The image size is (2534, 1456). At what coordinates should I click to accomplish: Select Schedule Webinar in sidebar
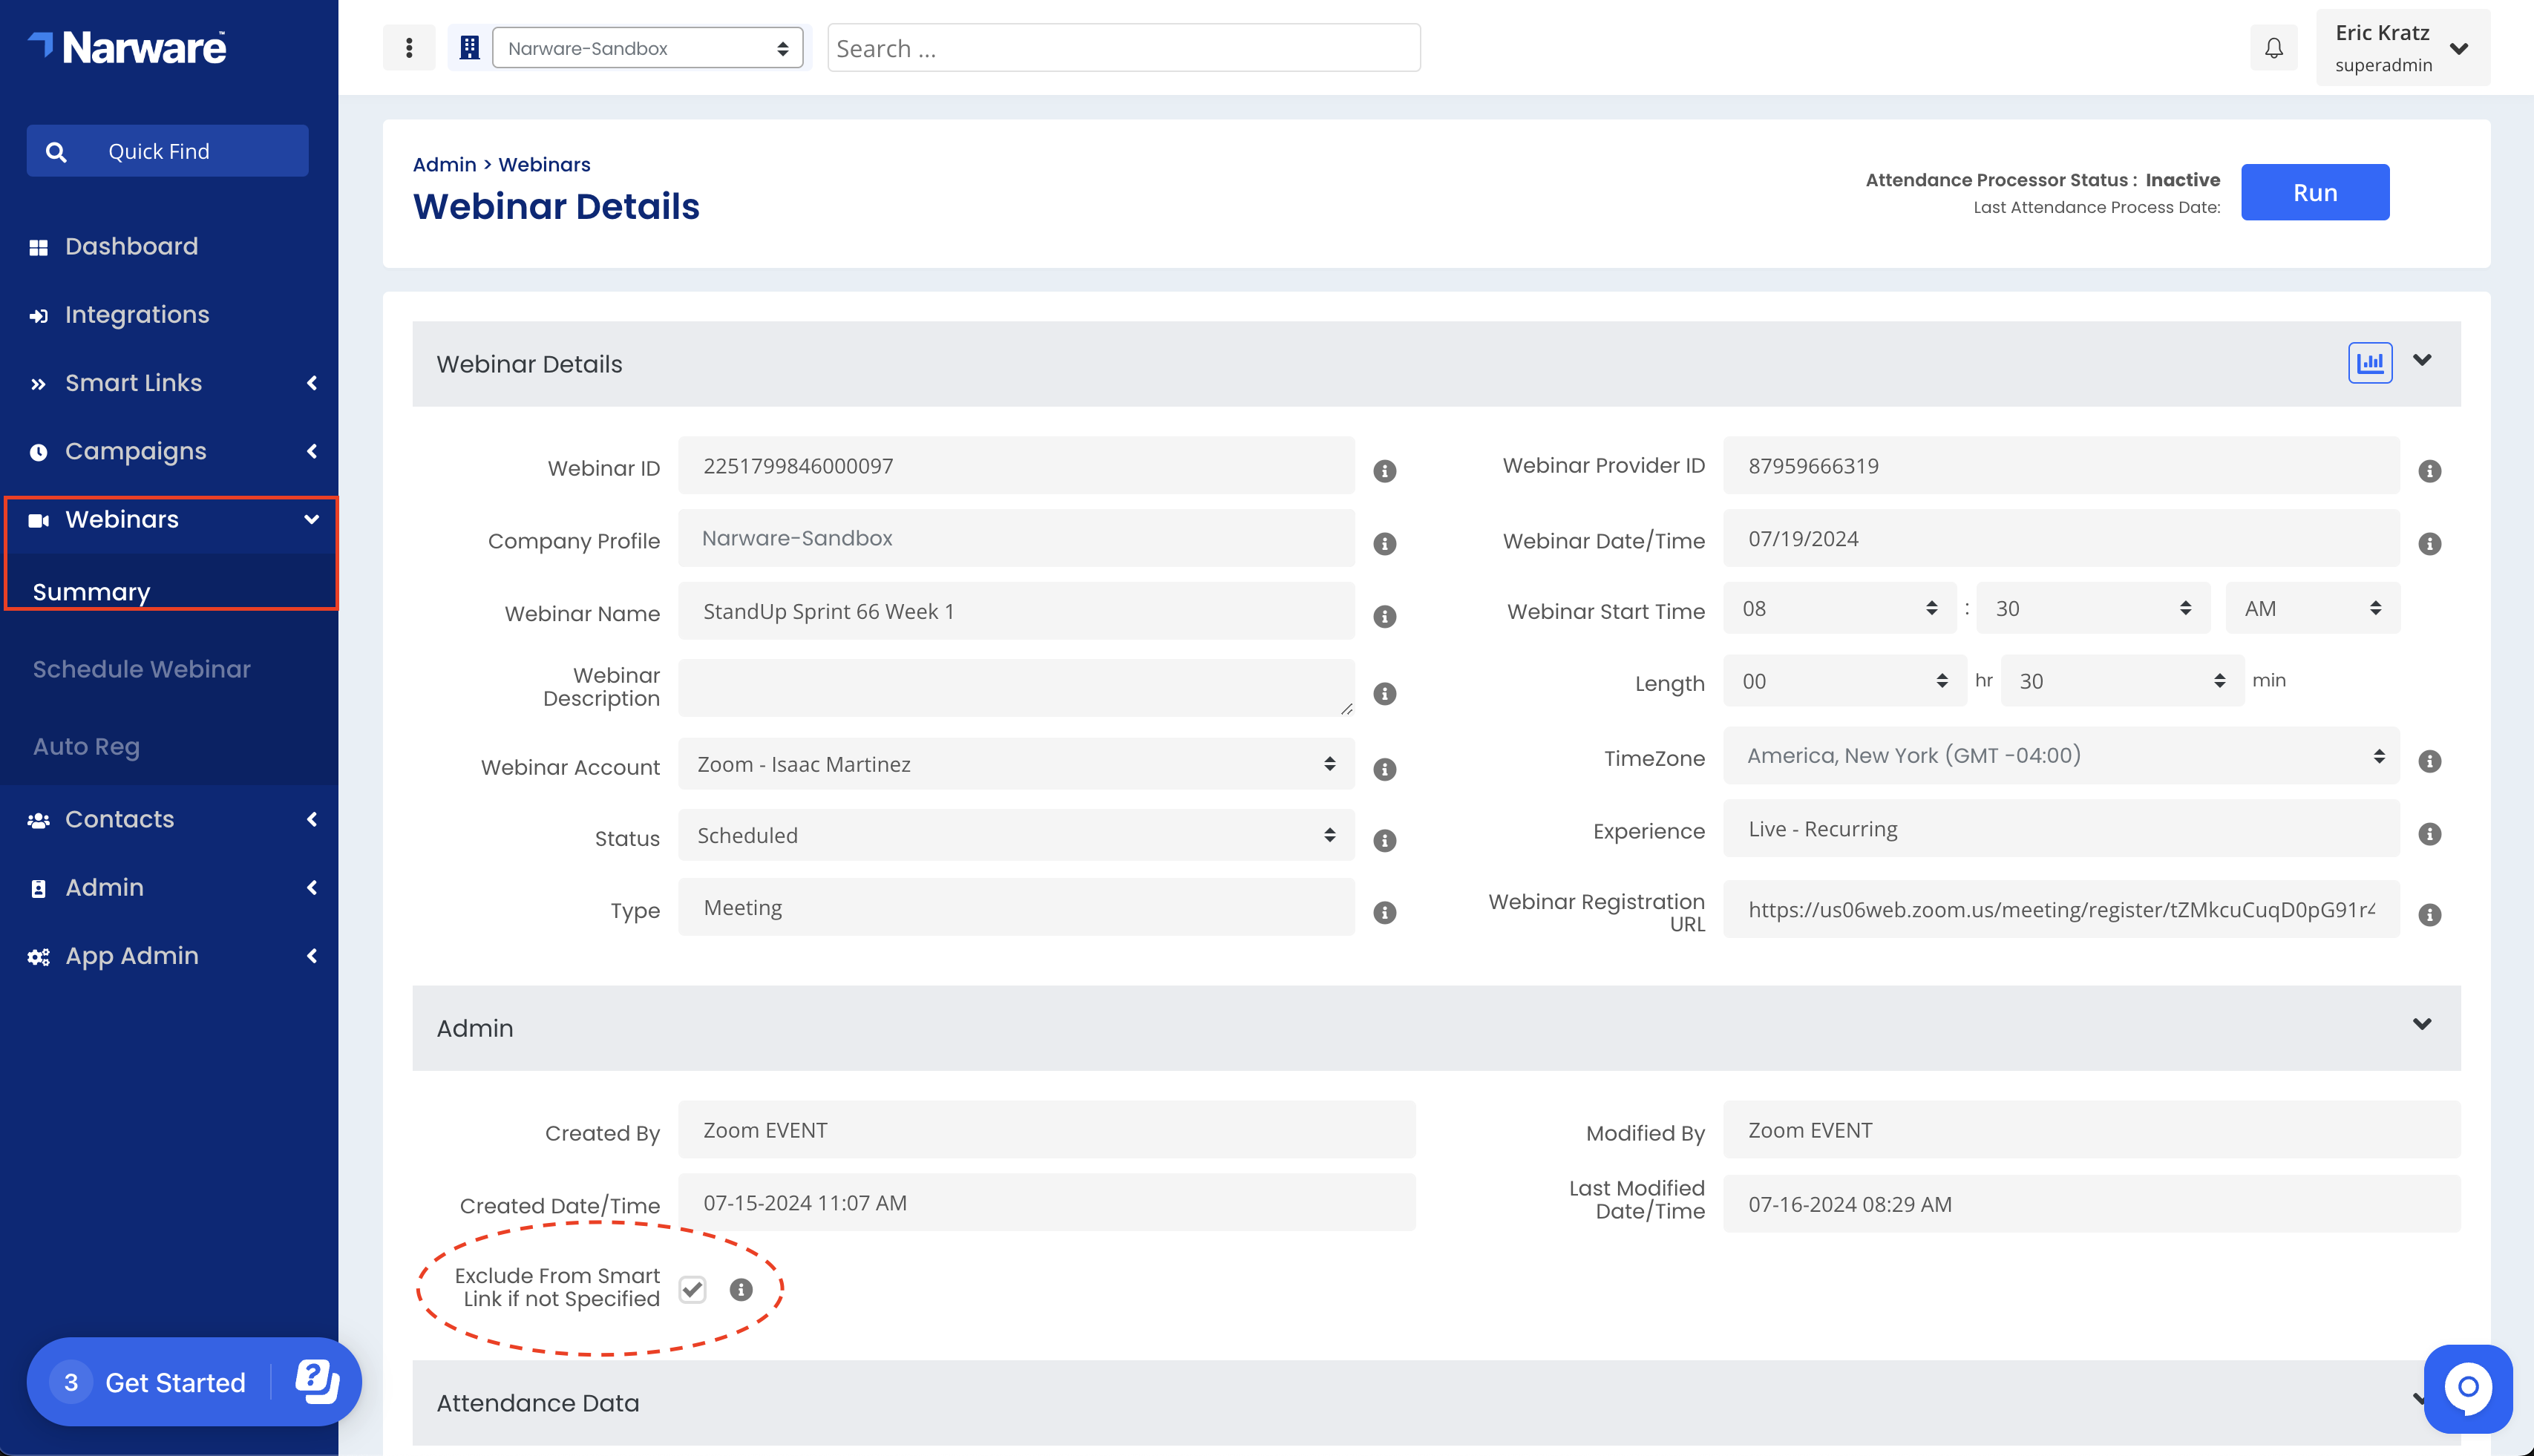pyautogui.click(x=141, y=669)
